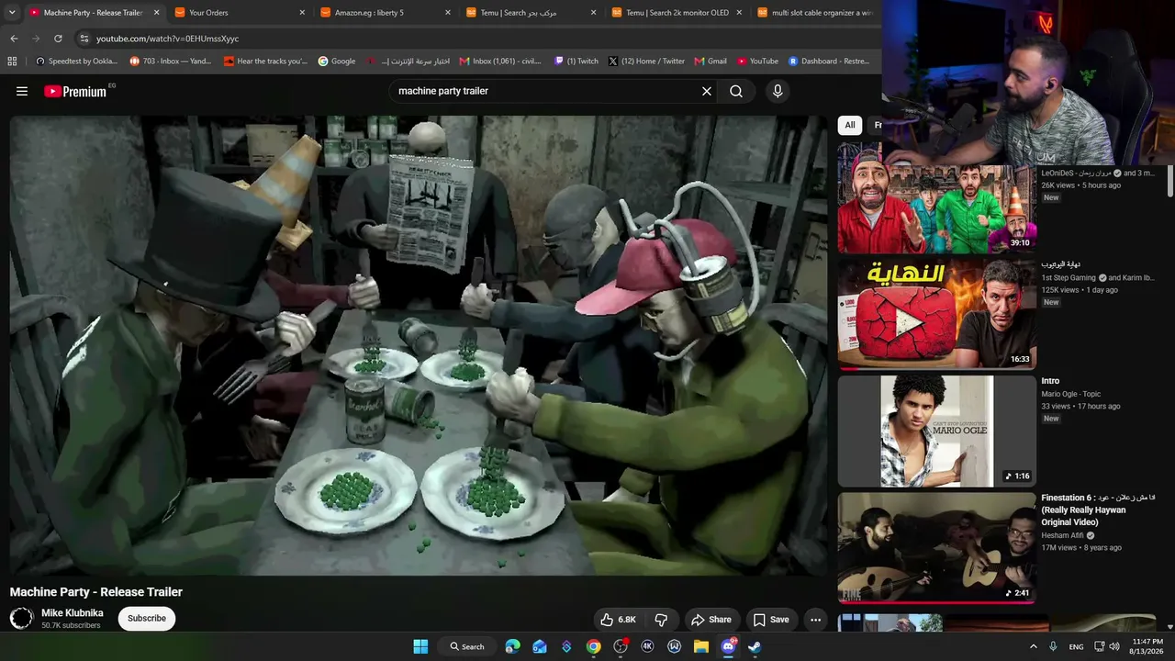Open the LeOniDeS video thumbnail
The height and width of the screenshot is (661, 1175).
click(x=936, y=197)
